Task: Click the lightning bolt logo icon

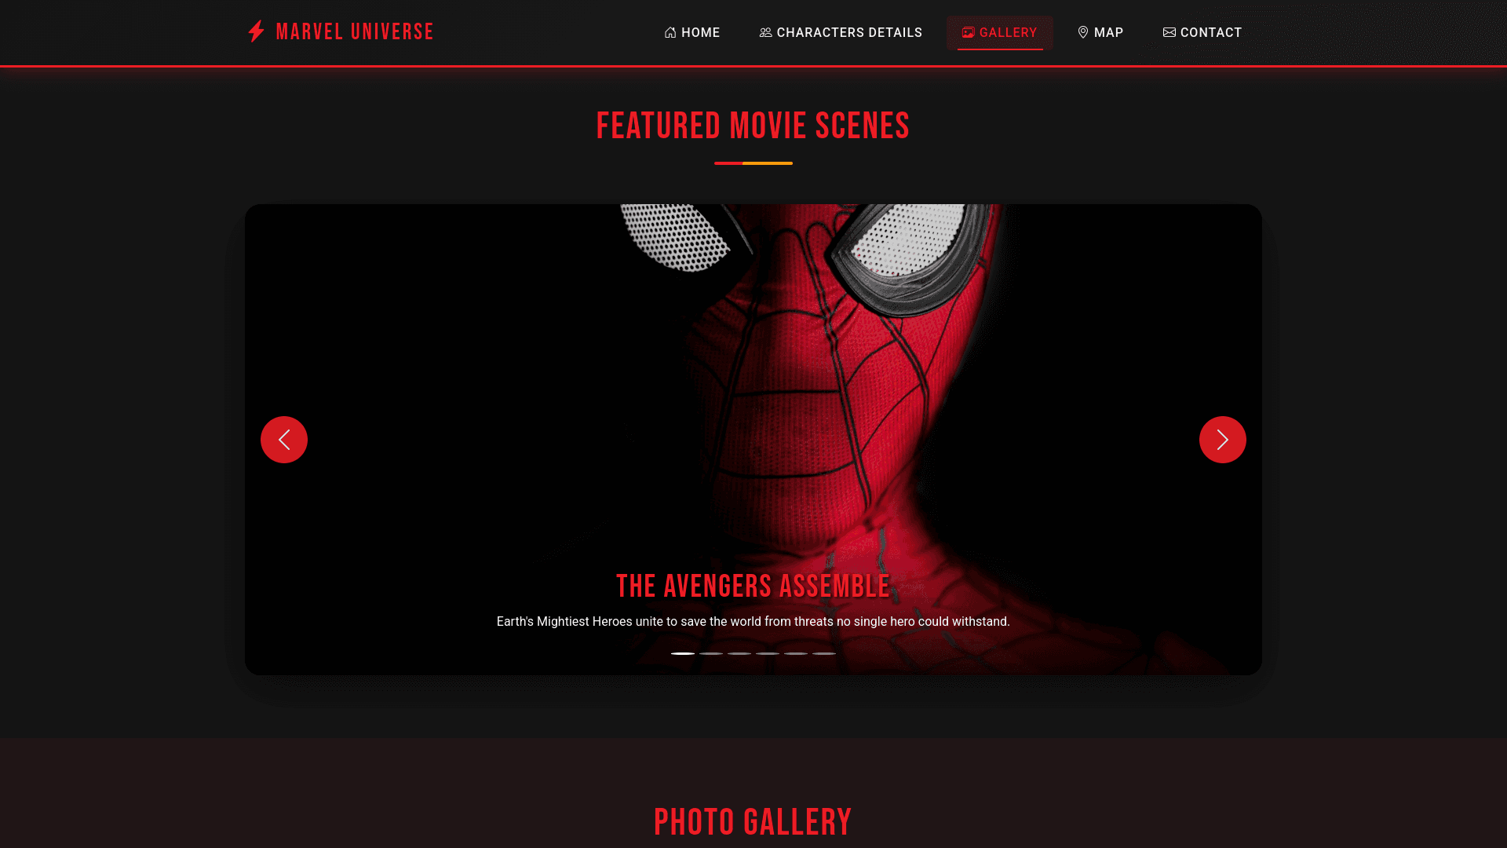Action: click(256, 31)
